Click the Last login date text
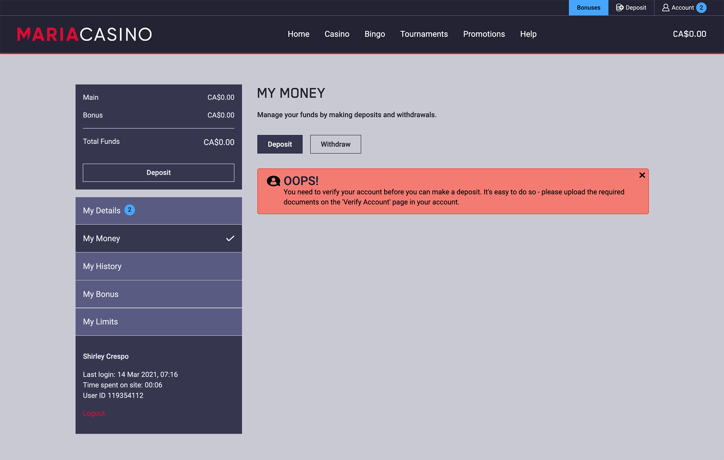The width and height of the screenshot is (724, 460). [130, 375]
